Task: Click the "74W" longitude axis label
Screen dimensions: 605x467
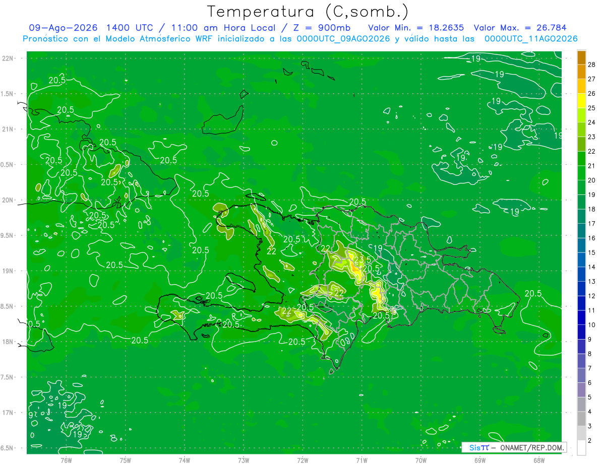Action: click(184, 460)
